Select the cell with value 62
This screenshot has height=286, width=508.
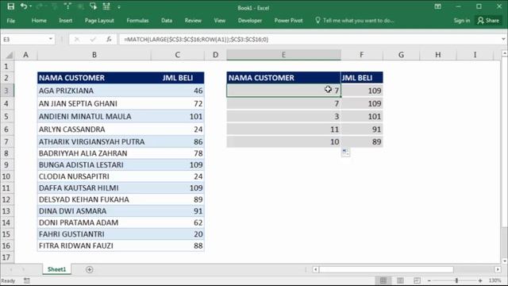[178, 222]
